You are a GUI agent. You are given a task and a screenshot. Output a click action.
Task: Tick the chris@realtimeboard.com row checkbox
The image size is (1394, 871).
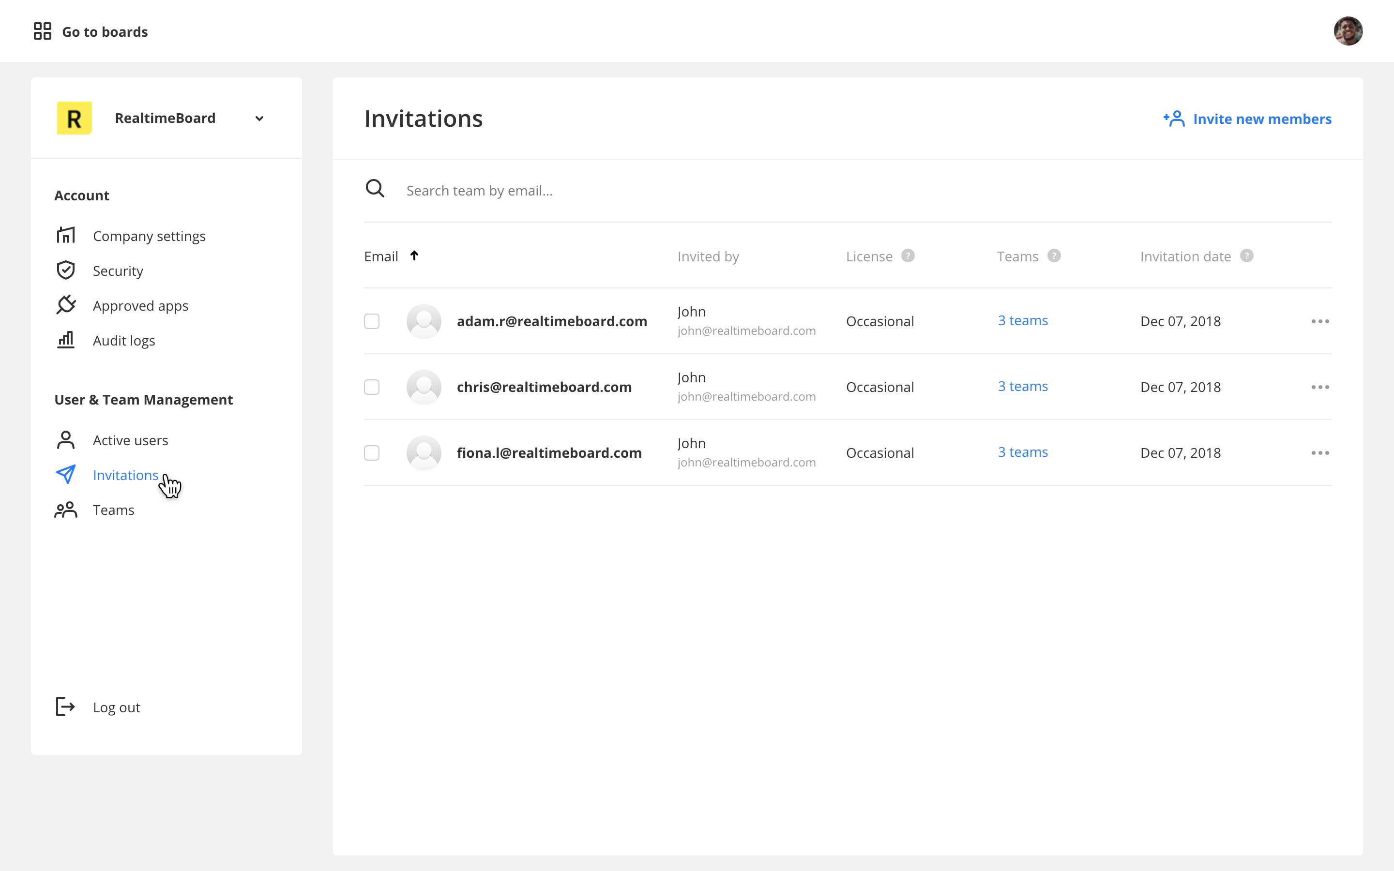372,387
